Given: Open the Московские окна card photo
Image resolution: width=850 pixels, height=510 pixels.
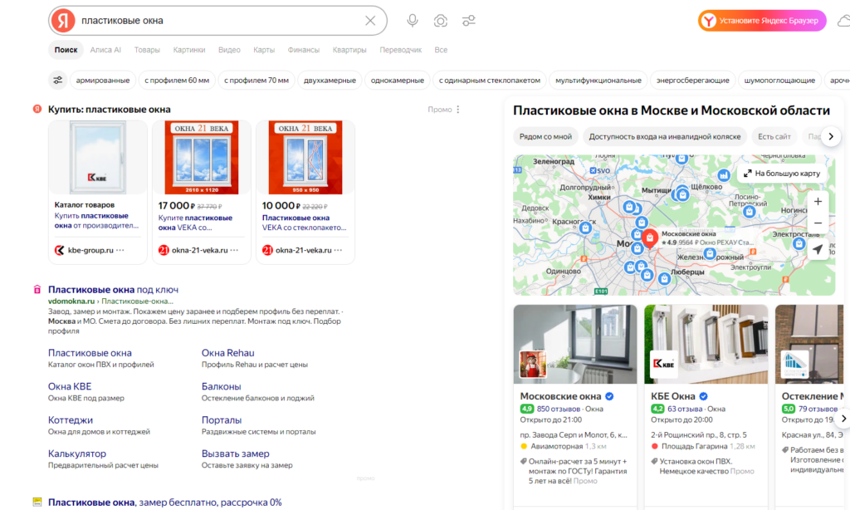Looking at the screenshot, I should (575, 344).
